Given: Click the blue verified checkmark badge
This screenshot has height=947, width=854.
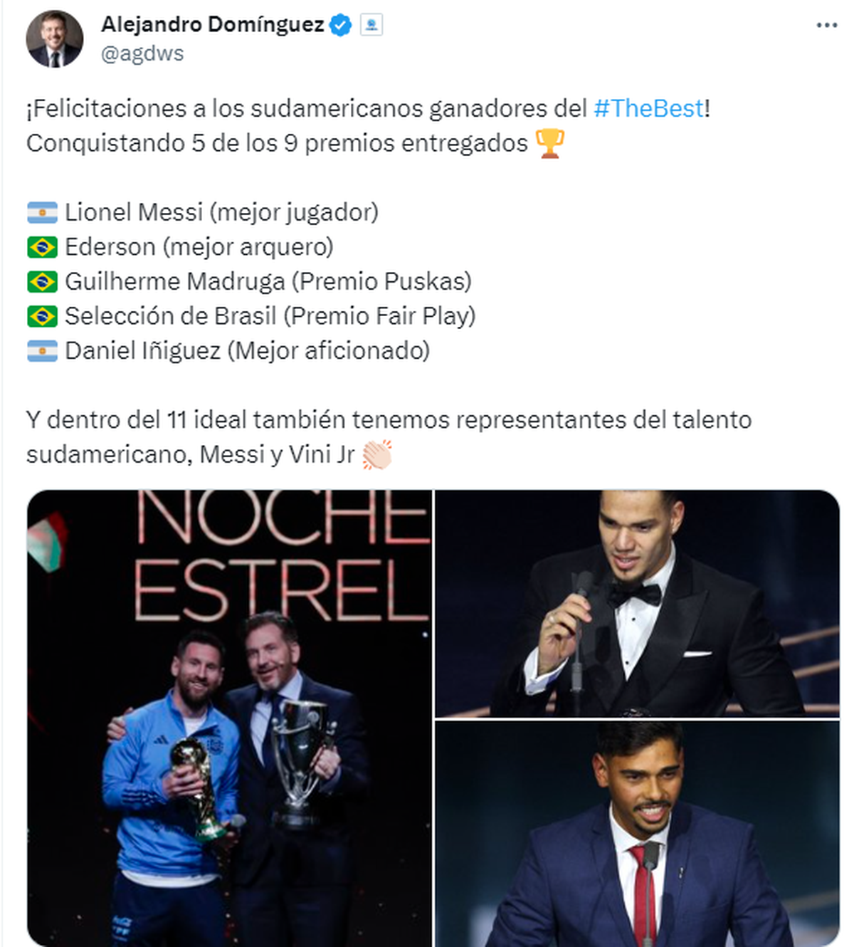Looking at the screenshot, I should click(x=342, y=26).
